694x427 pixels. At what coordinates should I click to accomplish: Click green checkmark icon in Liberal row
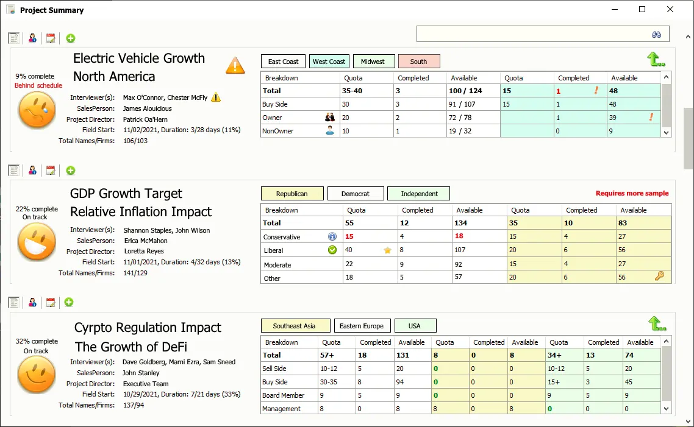[x=332, y=250]
